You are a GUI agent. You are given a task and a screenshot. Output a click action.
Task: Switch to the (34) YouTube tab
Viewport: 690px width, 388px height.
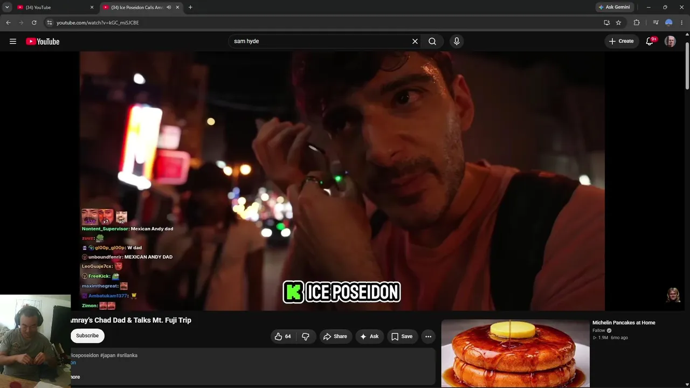point(55,8)
